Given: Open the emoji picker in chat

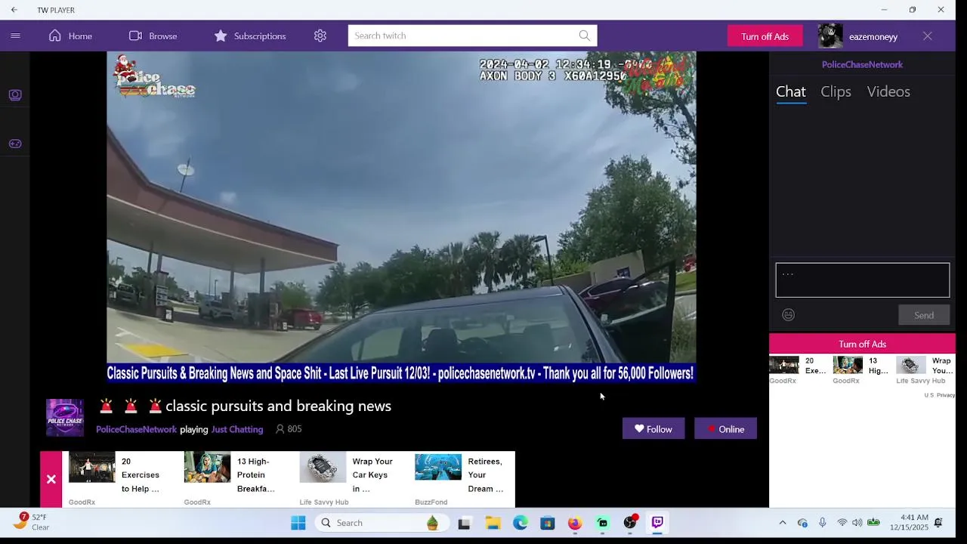Looking at the screenshot, I should point(788,315).
